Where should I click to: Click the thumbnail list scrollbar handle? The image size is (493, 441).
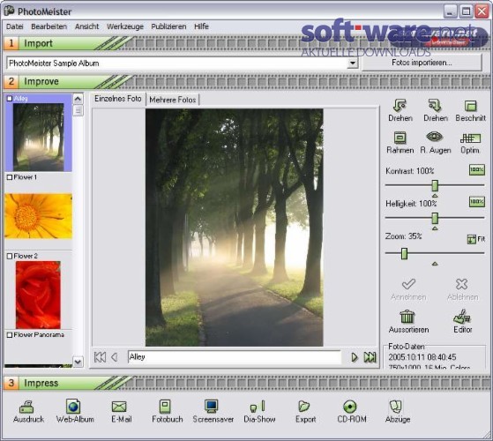click(x=78, y=110)
